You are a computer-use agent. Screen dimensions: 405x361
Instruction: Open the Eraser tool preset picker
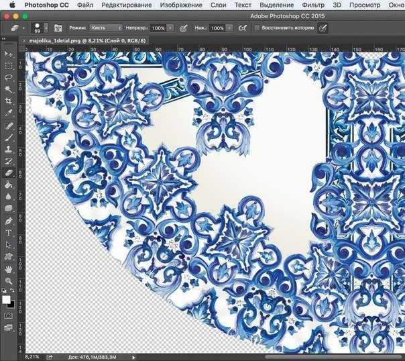(x=17, y=28)
